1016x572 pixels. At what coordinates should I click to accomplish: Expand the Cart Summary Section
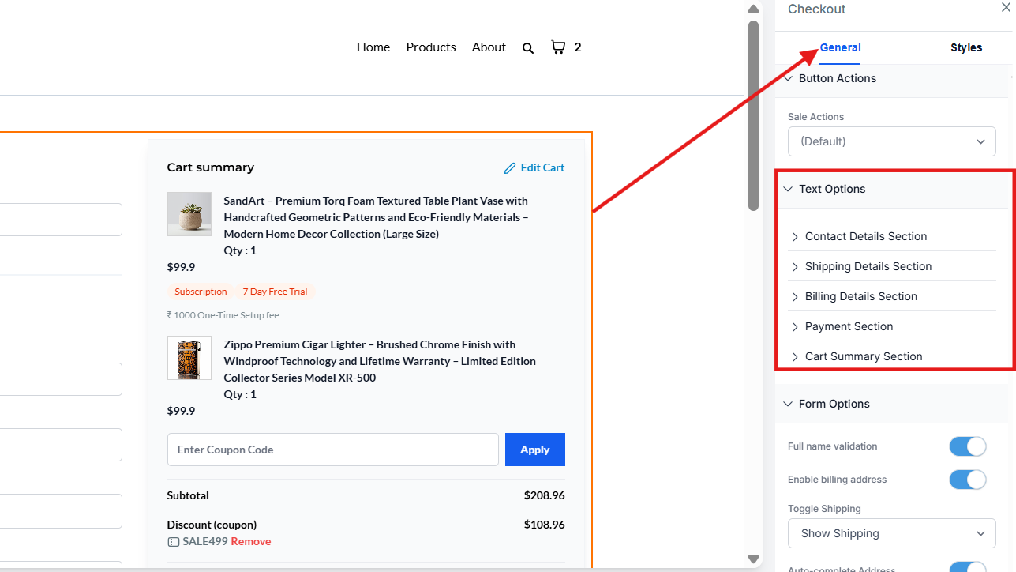863,356
